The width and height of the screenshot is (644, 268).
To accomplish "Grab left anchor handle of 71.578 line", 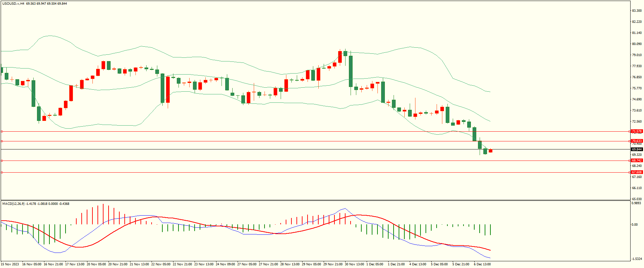I will coord(2,131).
